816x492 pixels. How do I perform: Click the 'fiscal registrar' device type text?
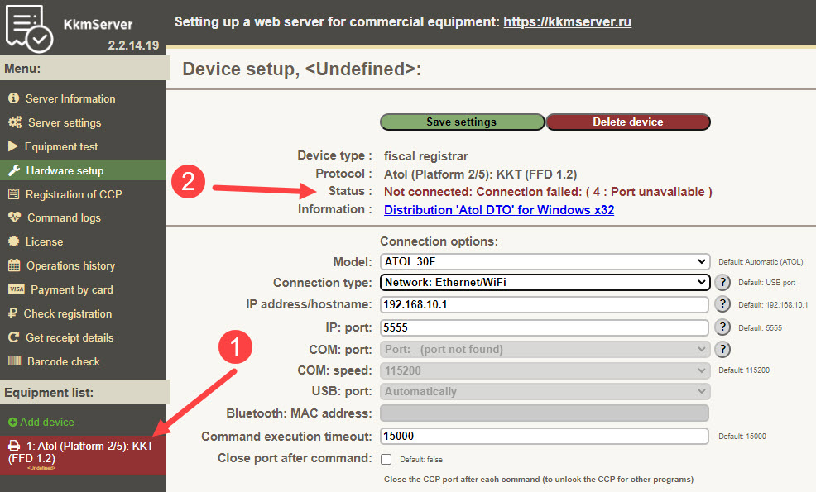425,156
